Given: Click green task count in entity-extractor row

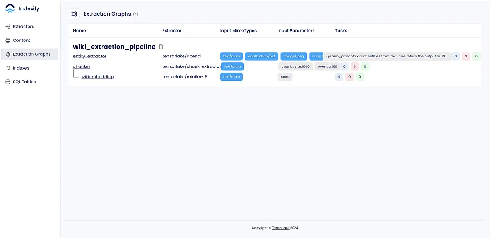Looking at the screenshot, I should tap(476, 56).
